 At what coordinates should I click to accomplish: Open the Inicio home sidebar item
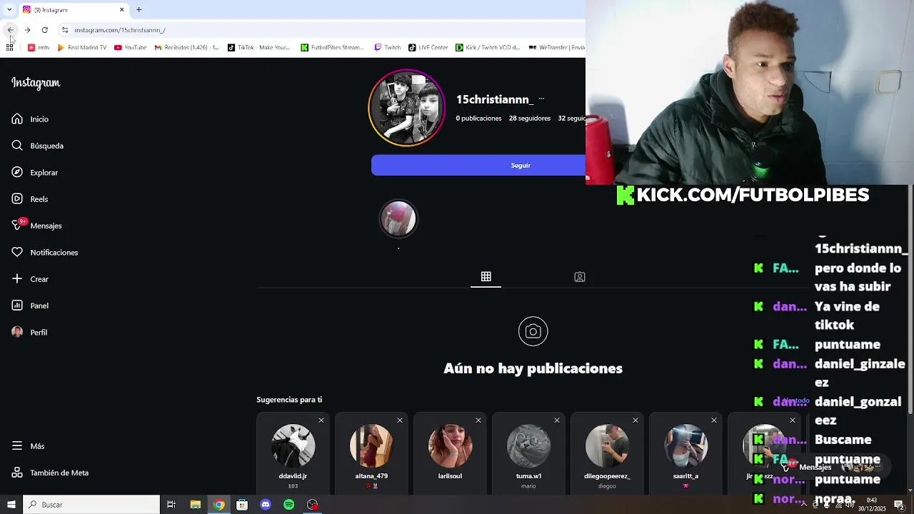pyautogui.click(x=30, y=119)
